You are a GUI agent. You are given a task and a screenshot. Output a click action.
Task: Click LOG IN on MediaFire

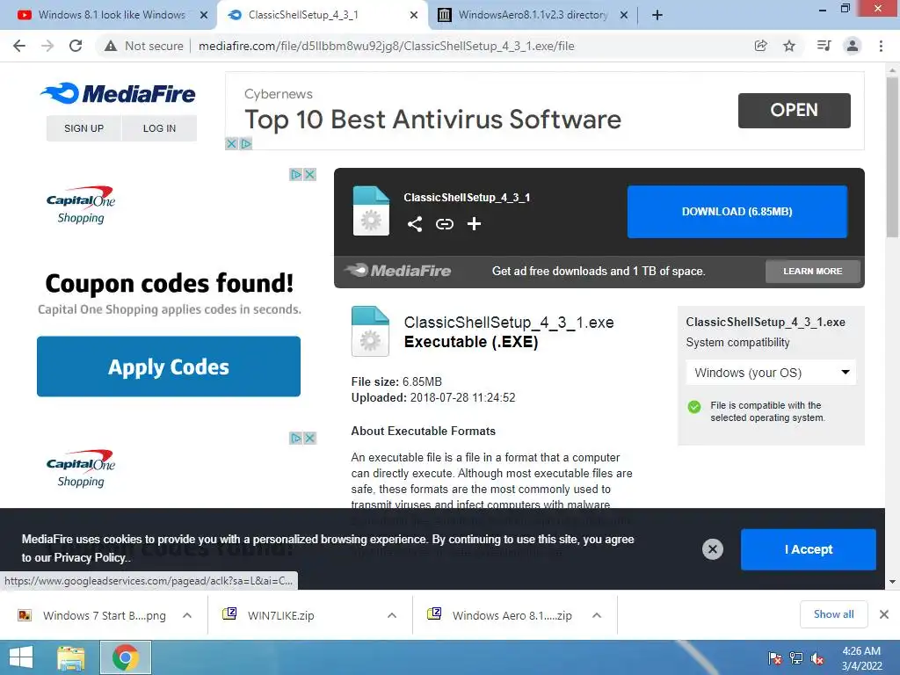pyautogui.click(x=160, y=128)
